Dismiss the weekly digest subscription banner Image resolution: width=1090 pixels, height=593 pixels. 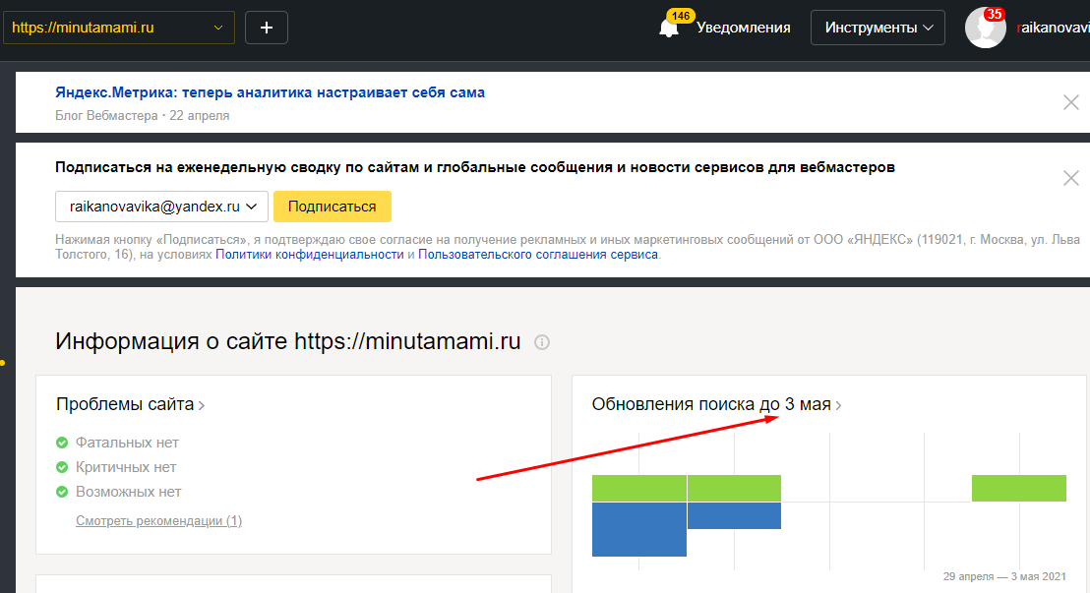(x=1071, y=178)
